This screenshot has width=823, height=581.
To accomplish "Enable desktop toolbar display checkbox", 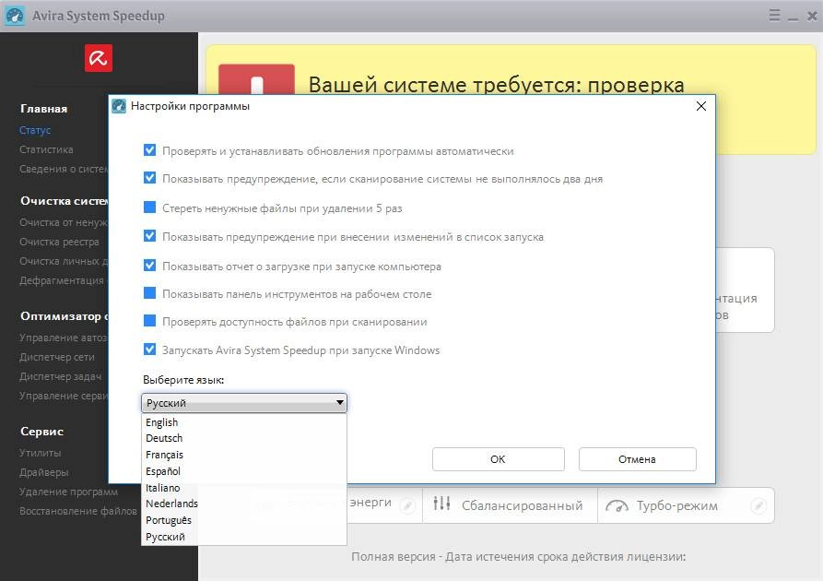I will tap(149, 293).
